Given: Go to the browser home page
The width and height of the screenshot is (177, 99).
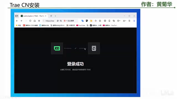Looking at the screenshot, I should [35, 21].
